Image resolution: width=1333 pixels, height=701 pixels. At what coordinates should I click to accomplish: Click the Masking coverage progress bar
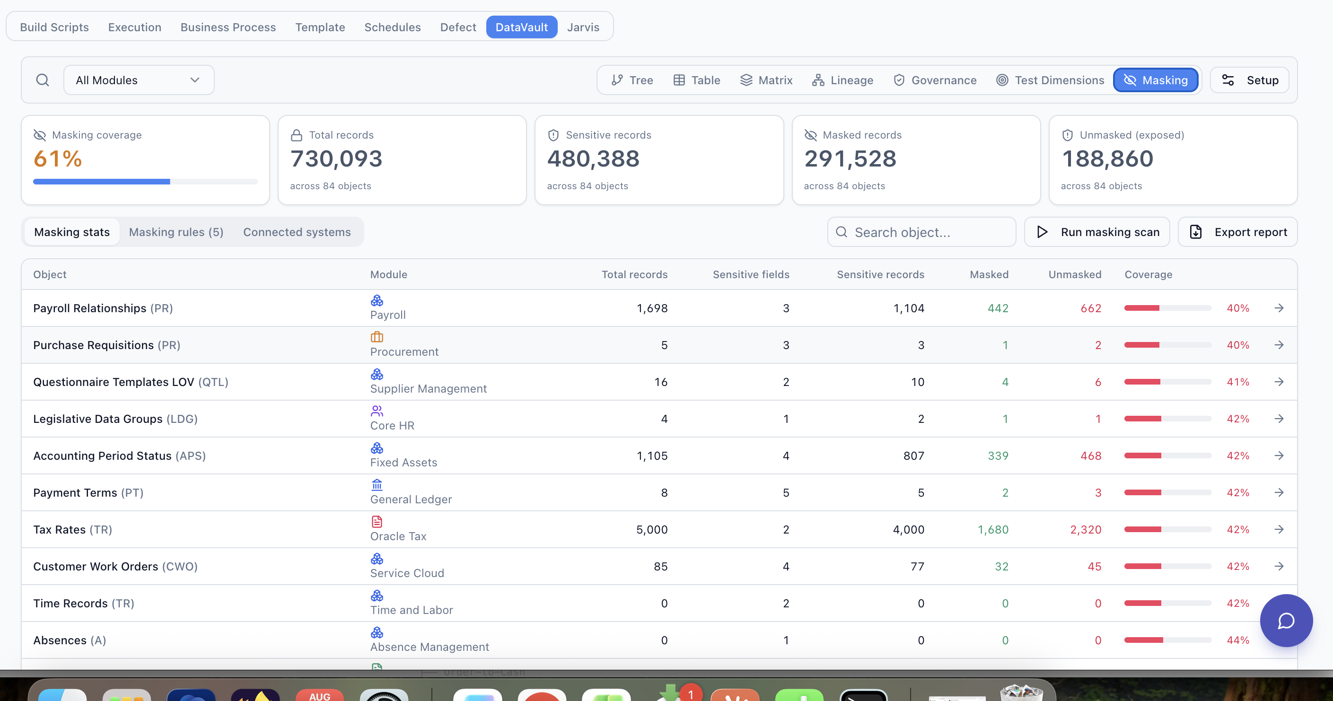(145, 182)
